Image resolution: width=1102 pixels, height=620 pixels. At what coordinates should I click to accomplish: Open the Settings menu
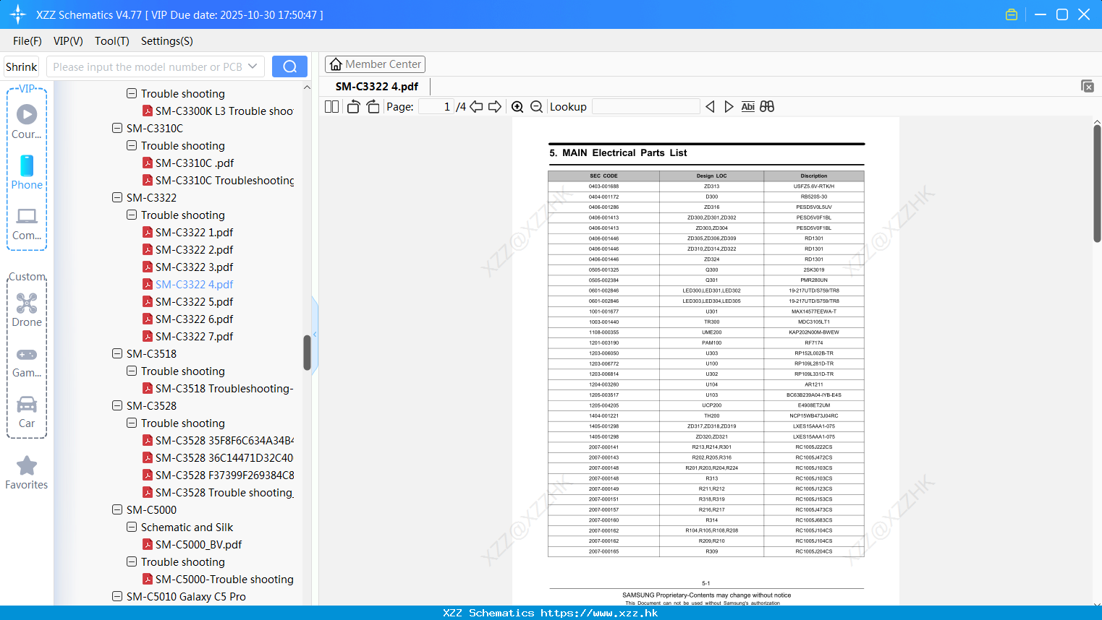pos(167,41)
